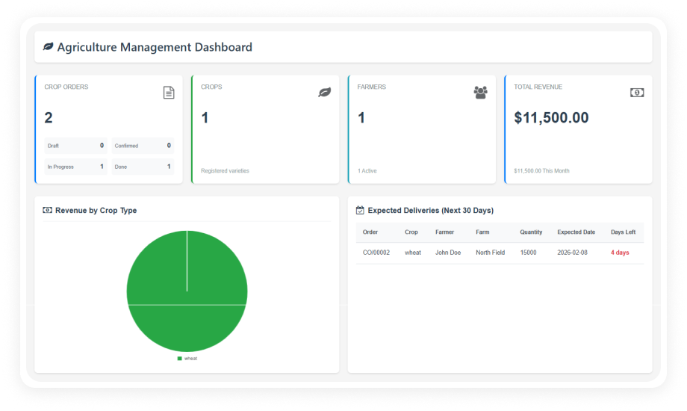
Task: Click the leaf icon in Crops card
Action: pos(325,92)
